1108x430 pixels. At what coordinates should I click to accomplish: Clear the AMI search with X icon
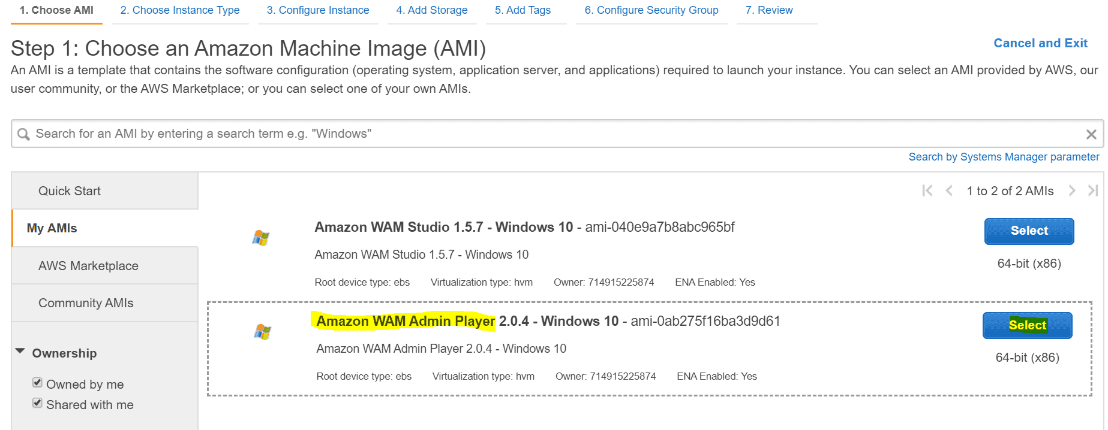pyautogui.click(x=1091, y=135)
